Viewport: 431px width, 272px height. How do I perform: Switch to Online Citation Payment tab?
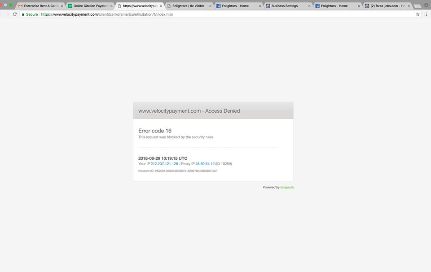90,6
